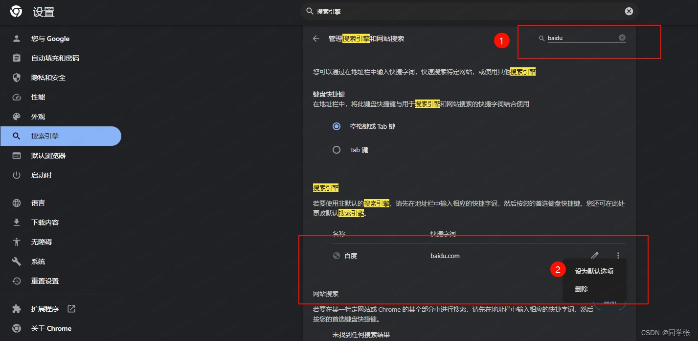Image resolution: width=698 pixels, height=341 pixels.
Task: Open 外观 appearance settings
Action: pos(38,117)
